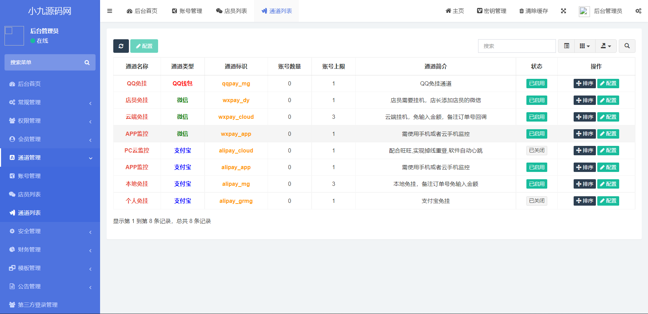Click 排序 button for alipay_app row

pos(584,167)
